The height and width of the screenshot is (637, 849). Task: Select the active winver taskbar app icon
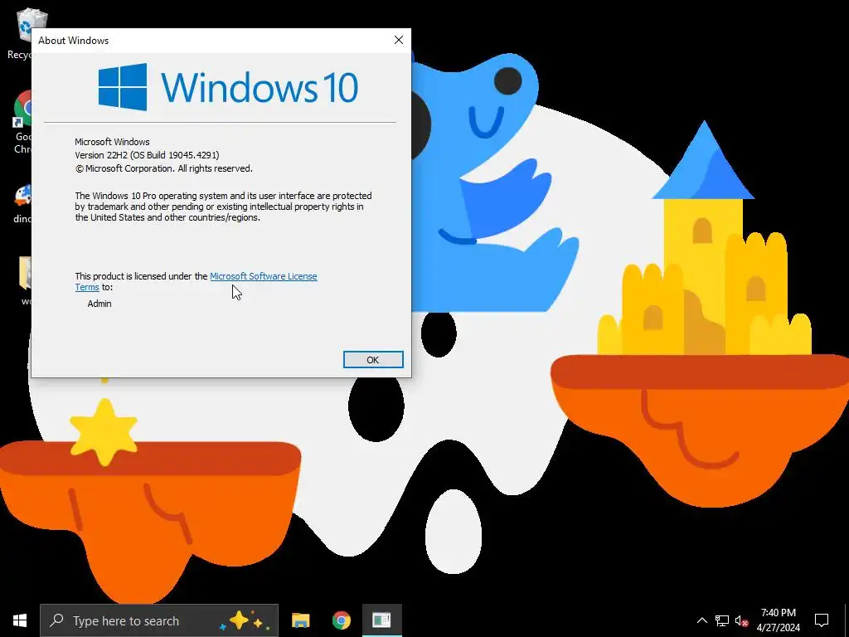click(x=381, y=620)
